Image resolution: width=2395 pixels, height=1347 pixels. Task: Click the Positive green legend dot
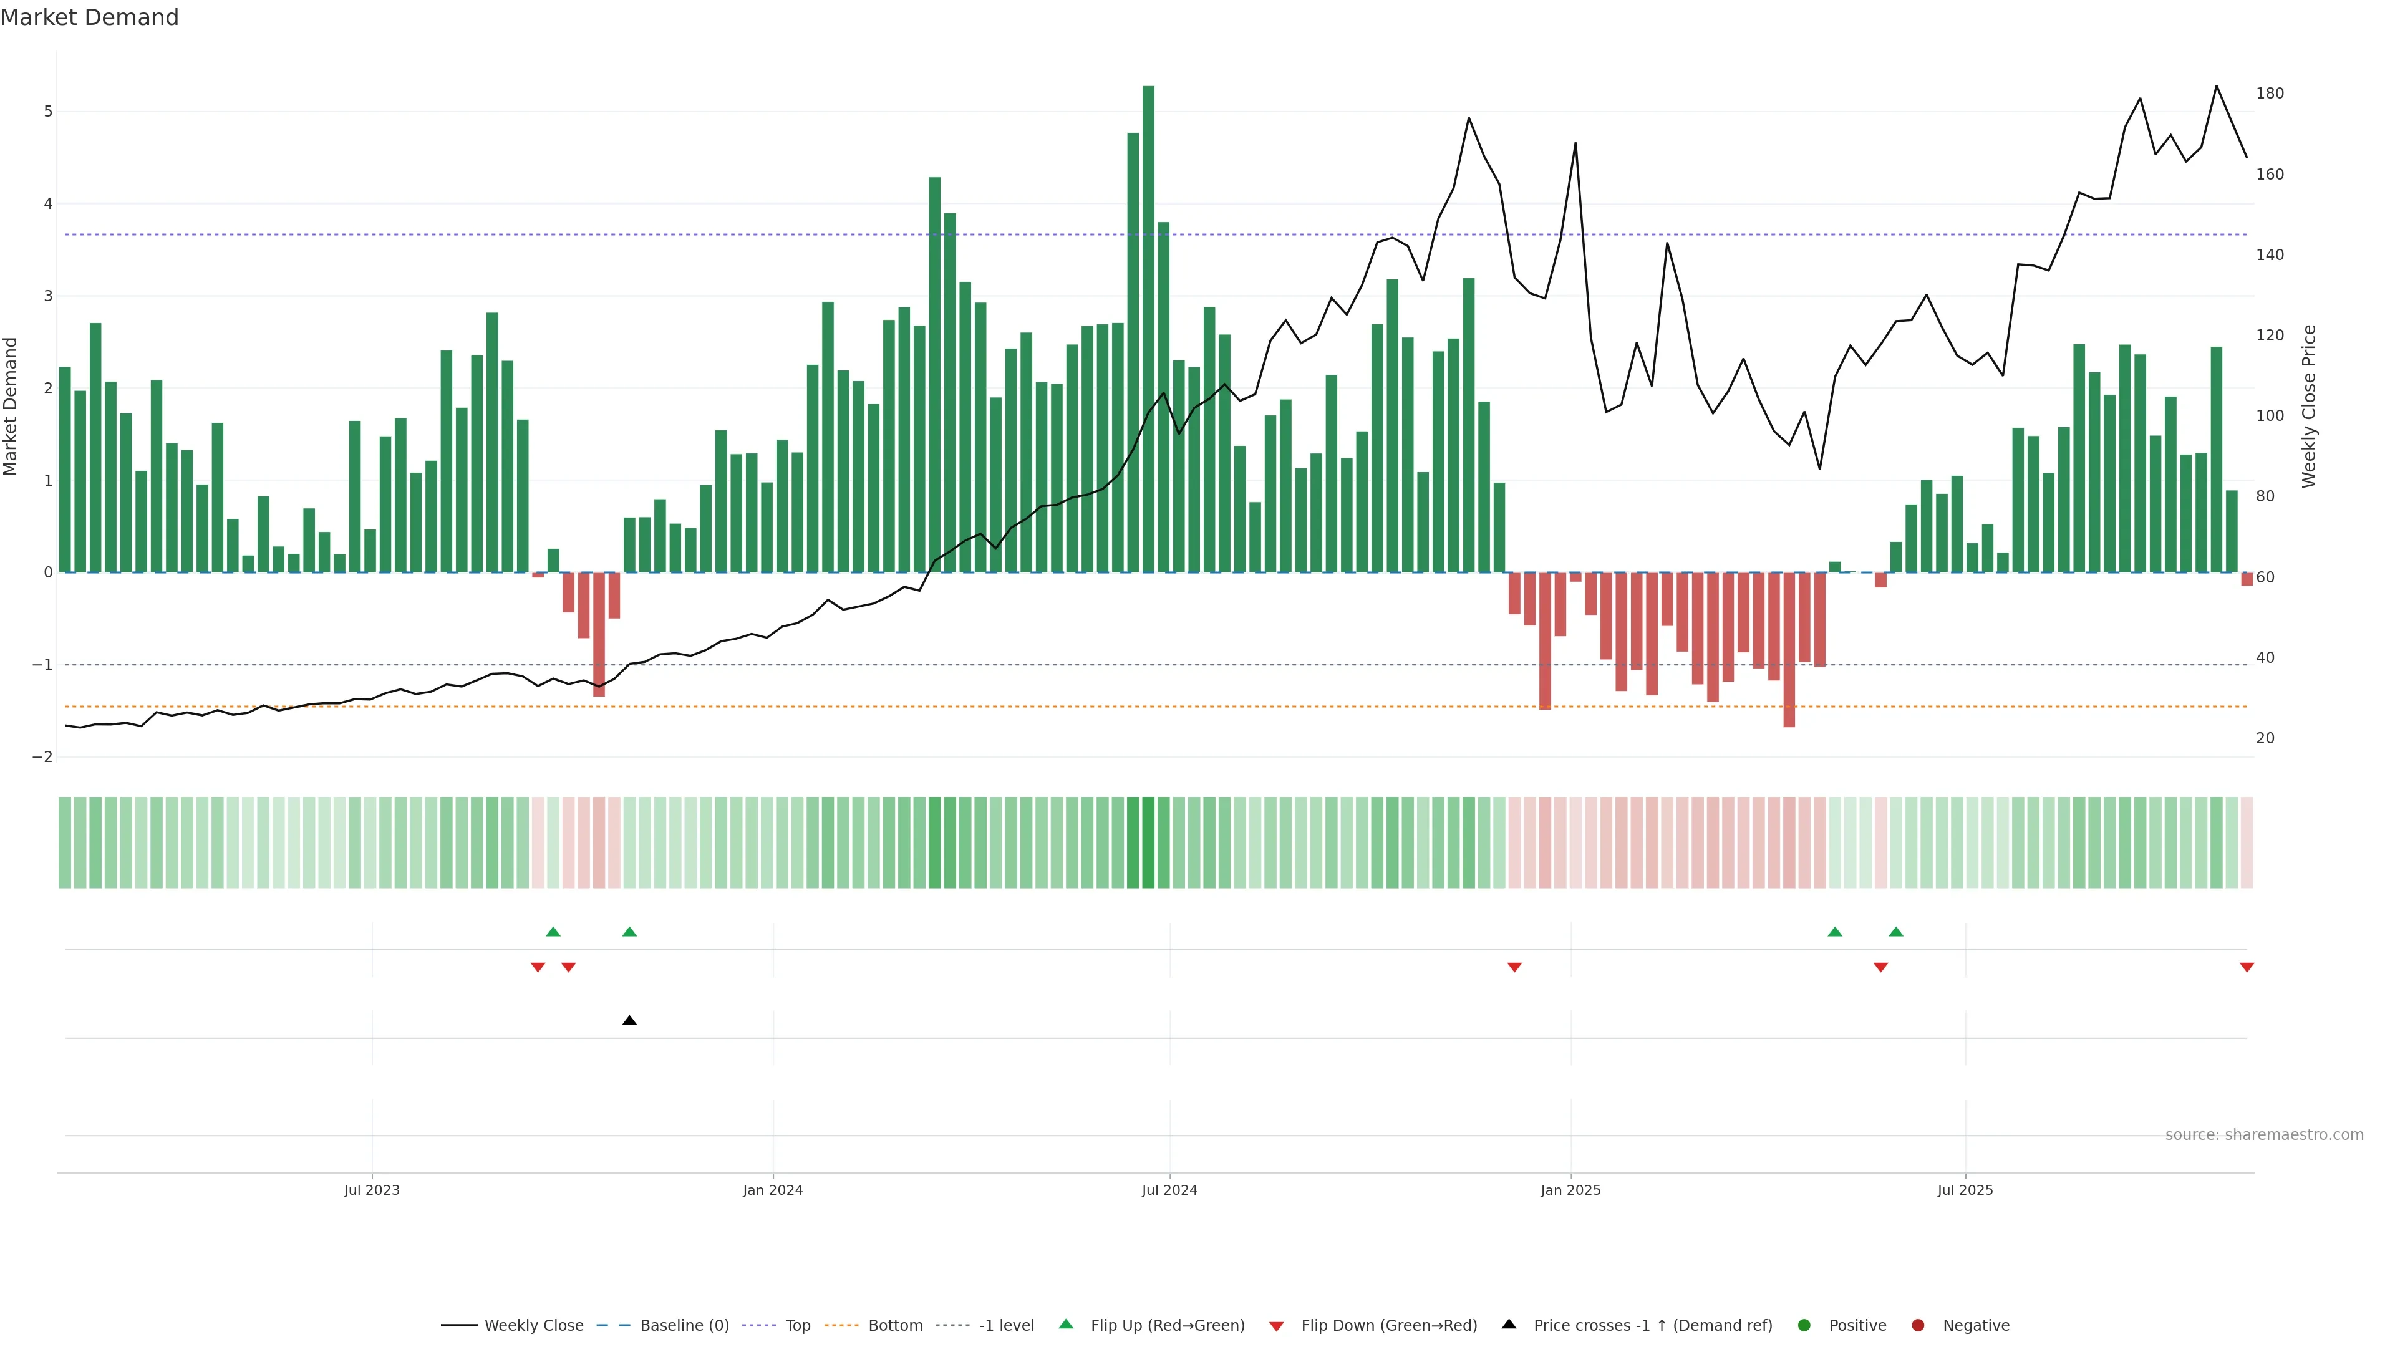coord(1804,1326)
